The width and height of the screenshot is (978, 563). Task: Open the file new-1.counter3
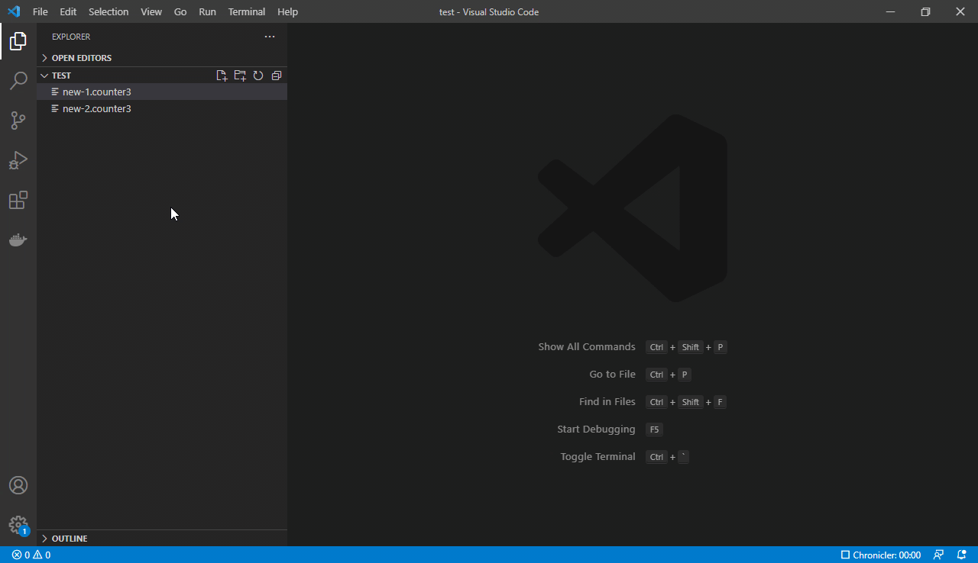pos(162,92)
